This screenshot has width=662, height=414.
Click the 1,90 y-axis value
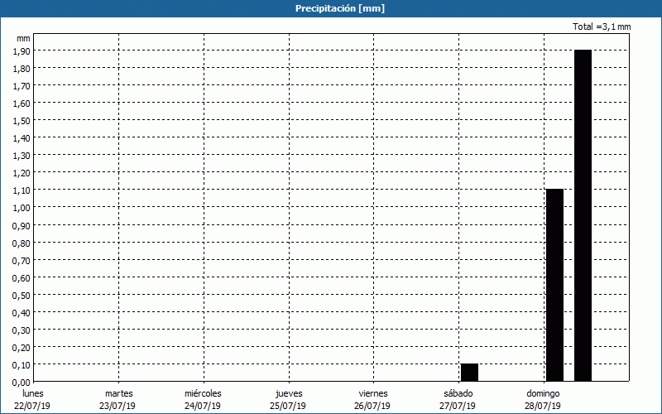22,51
